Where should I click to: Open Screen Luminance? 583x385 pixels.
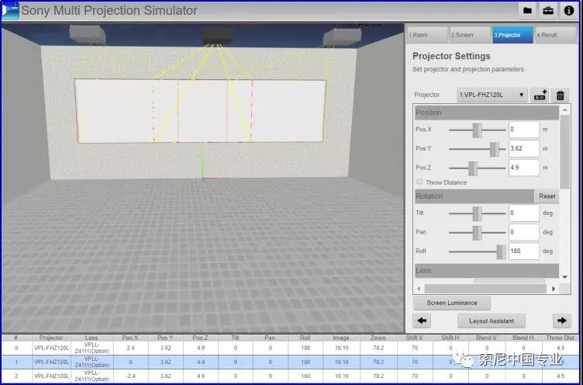click(452, 303)
